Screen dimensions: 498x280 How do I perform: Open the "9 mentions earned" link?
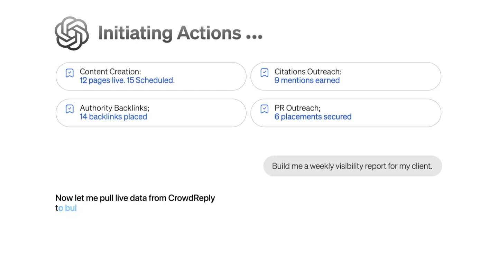(x=307, y=80)
